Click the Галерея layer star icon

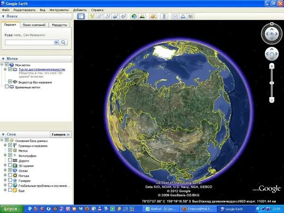pyautogui.click(x=15, y=181)
